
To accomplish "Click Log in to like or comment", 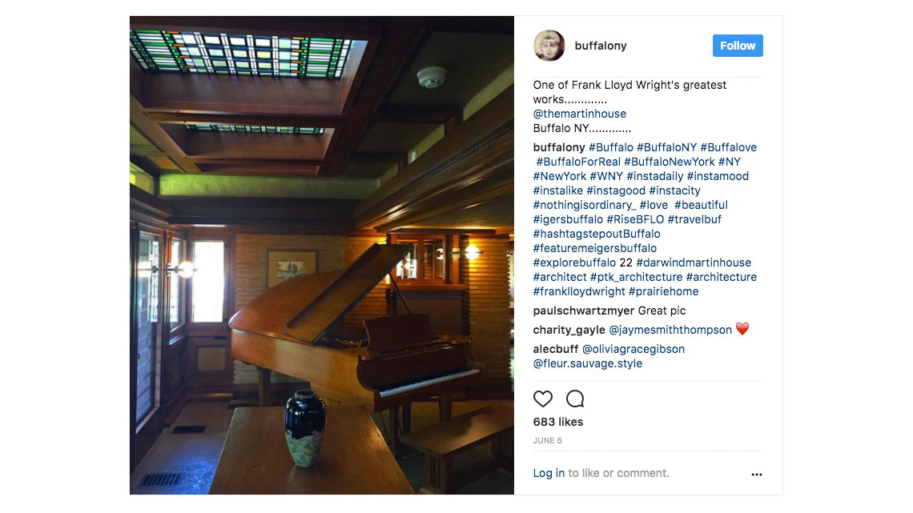I will pyautogui.click(x=549, y=473).
